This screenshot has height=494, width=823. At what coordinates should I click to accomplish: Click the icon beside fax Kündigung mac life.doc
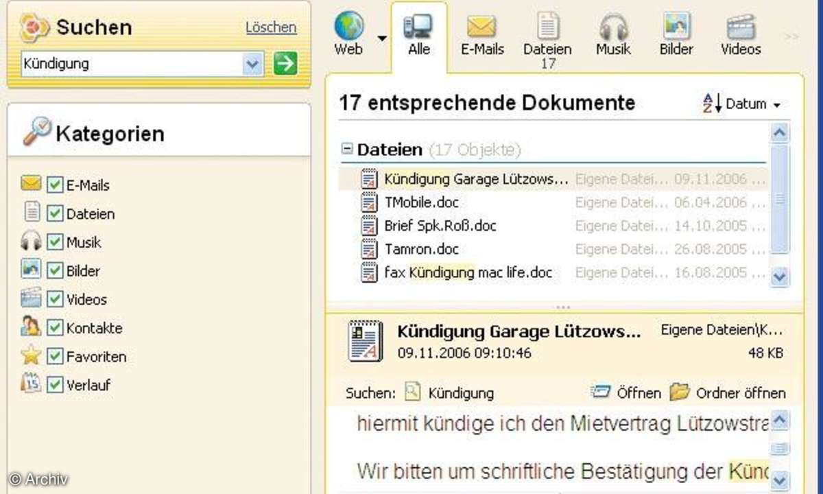[x=370, y=272]
